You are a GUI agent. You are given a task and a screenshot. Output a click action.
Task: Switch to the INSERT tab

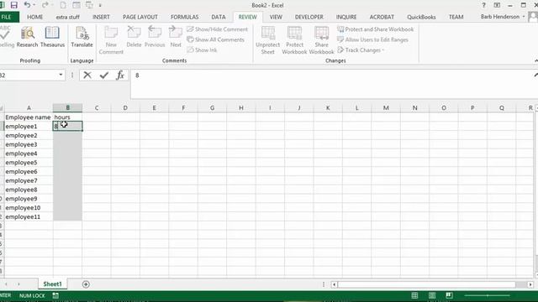click(101, 17)
